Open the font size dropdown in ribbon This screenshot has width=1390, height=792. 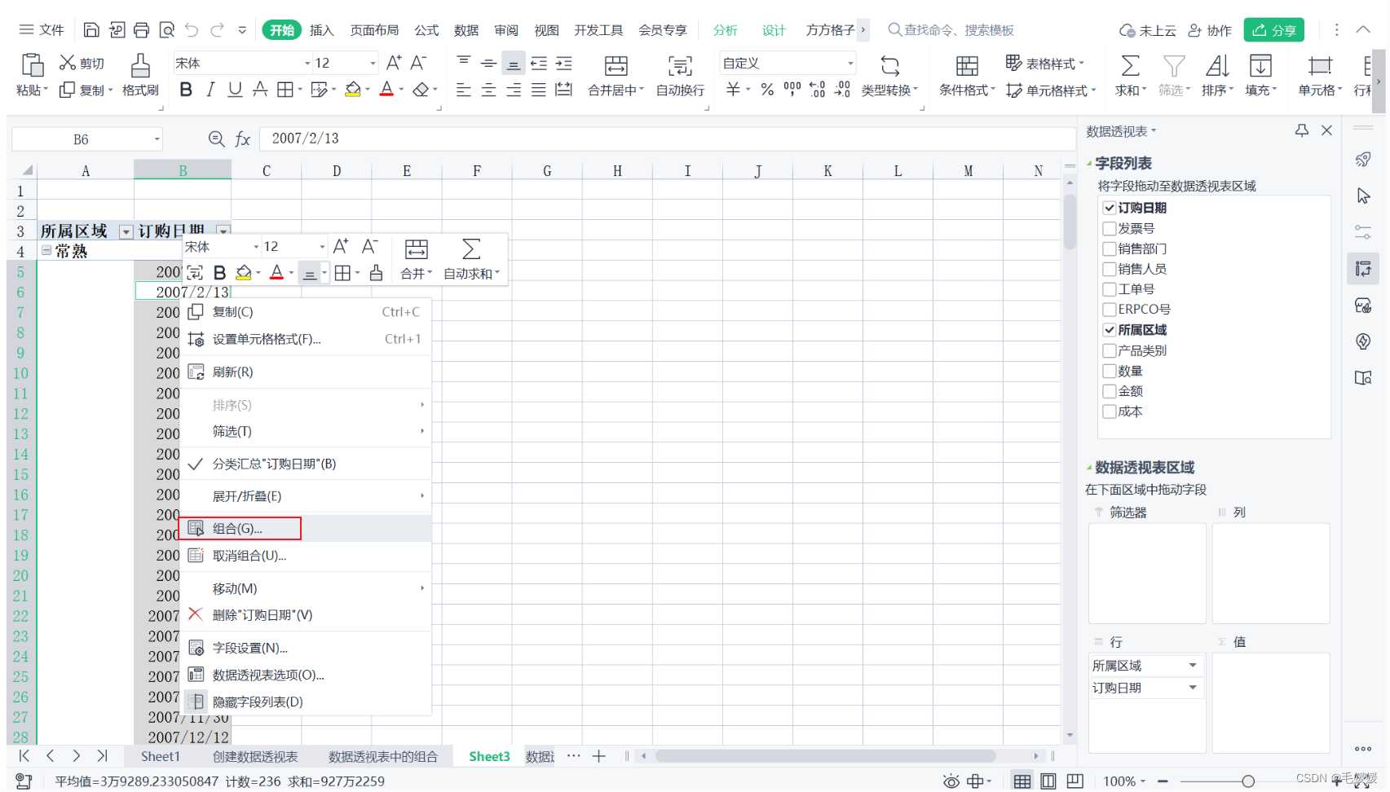point(373,64)
